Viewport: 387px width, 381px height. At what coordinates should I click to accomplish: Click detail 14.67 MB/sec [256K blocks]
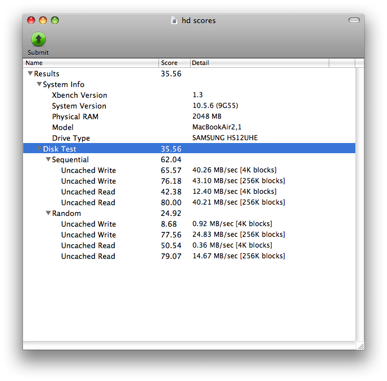click(x=239, y=256)
